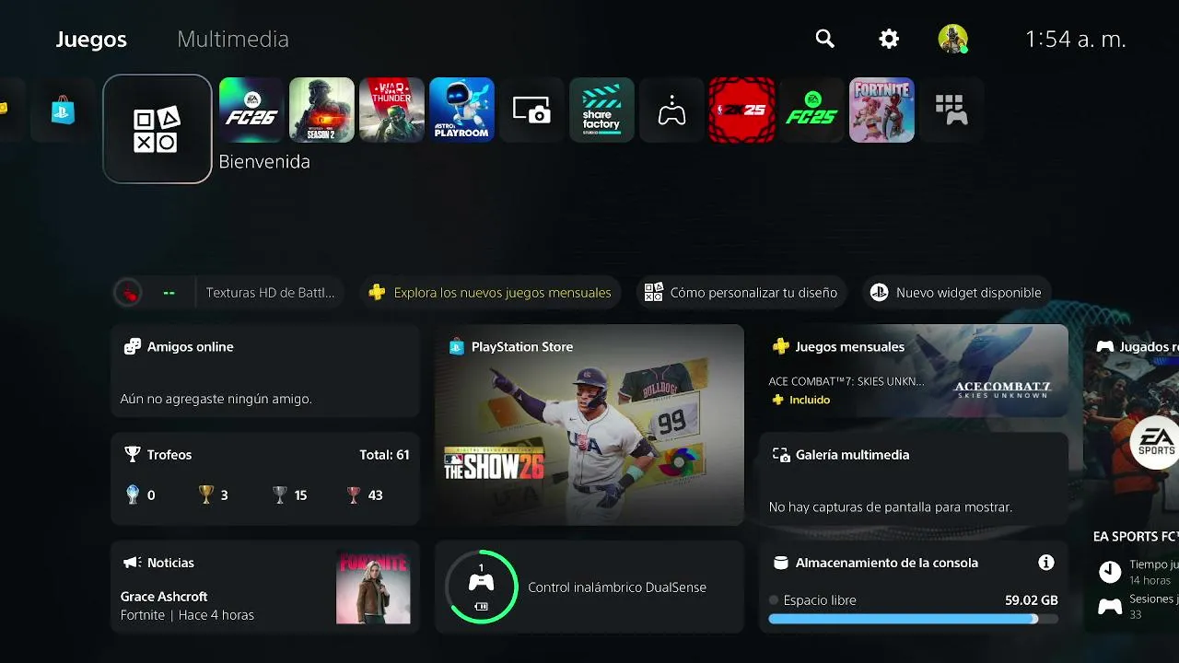Click the clock display 1:54 a. m.
Image resolution: width=1179 pixels, height=663 pixels.
point(1076,39)
